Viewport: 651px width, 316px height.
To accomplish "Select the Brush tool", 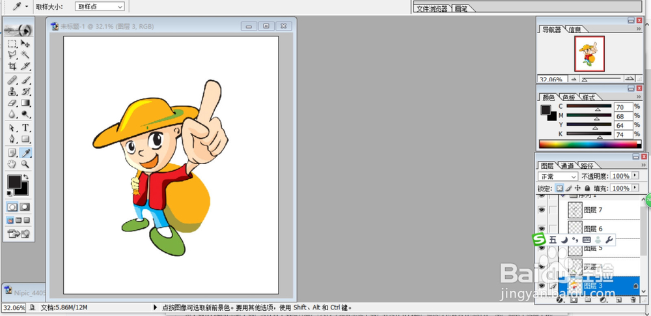I will point(25,80).
